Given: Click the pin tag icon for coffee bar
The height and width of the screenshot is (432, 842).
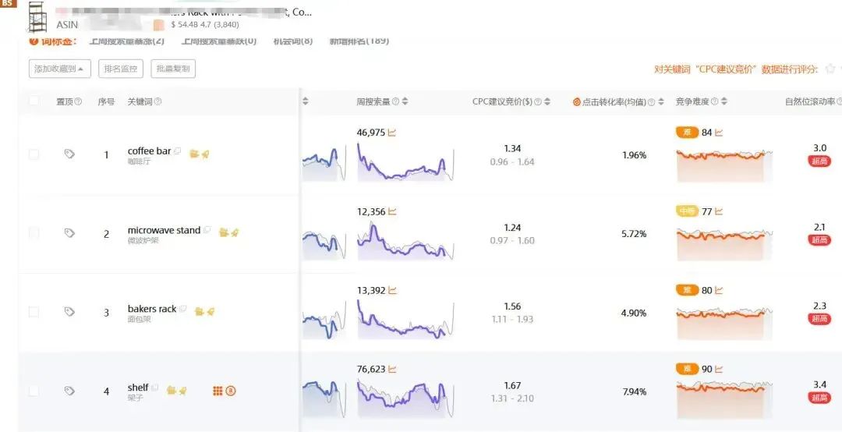Looking at the screenshot, I should 69,154.
